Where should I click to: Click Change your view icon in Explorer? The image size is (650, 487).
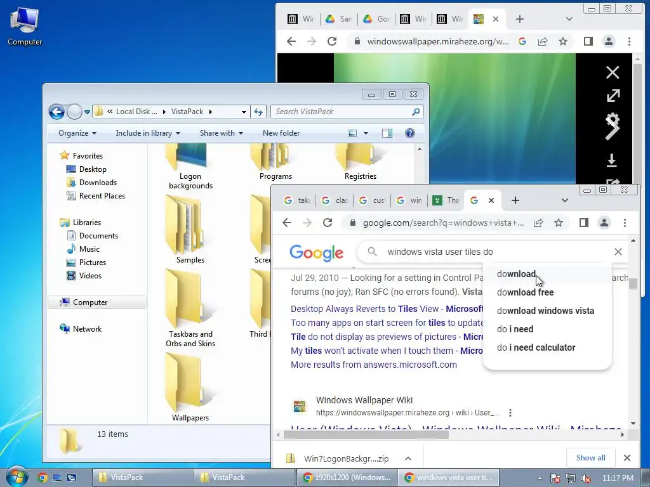pyautogui.click(x=352, y=133)
